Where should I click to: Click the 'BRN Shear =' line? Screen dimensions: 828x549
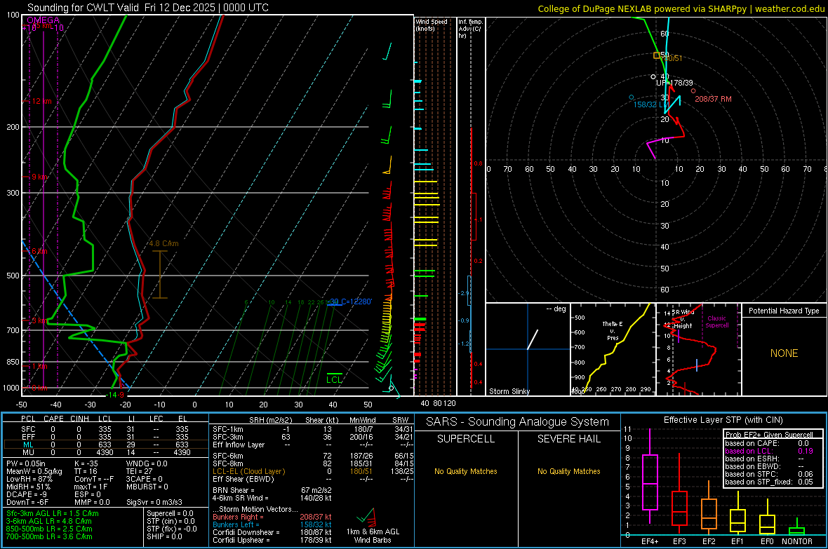[x=272, y=490]
